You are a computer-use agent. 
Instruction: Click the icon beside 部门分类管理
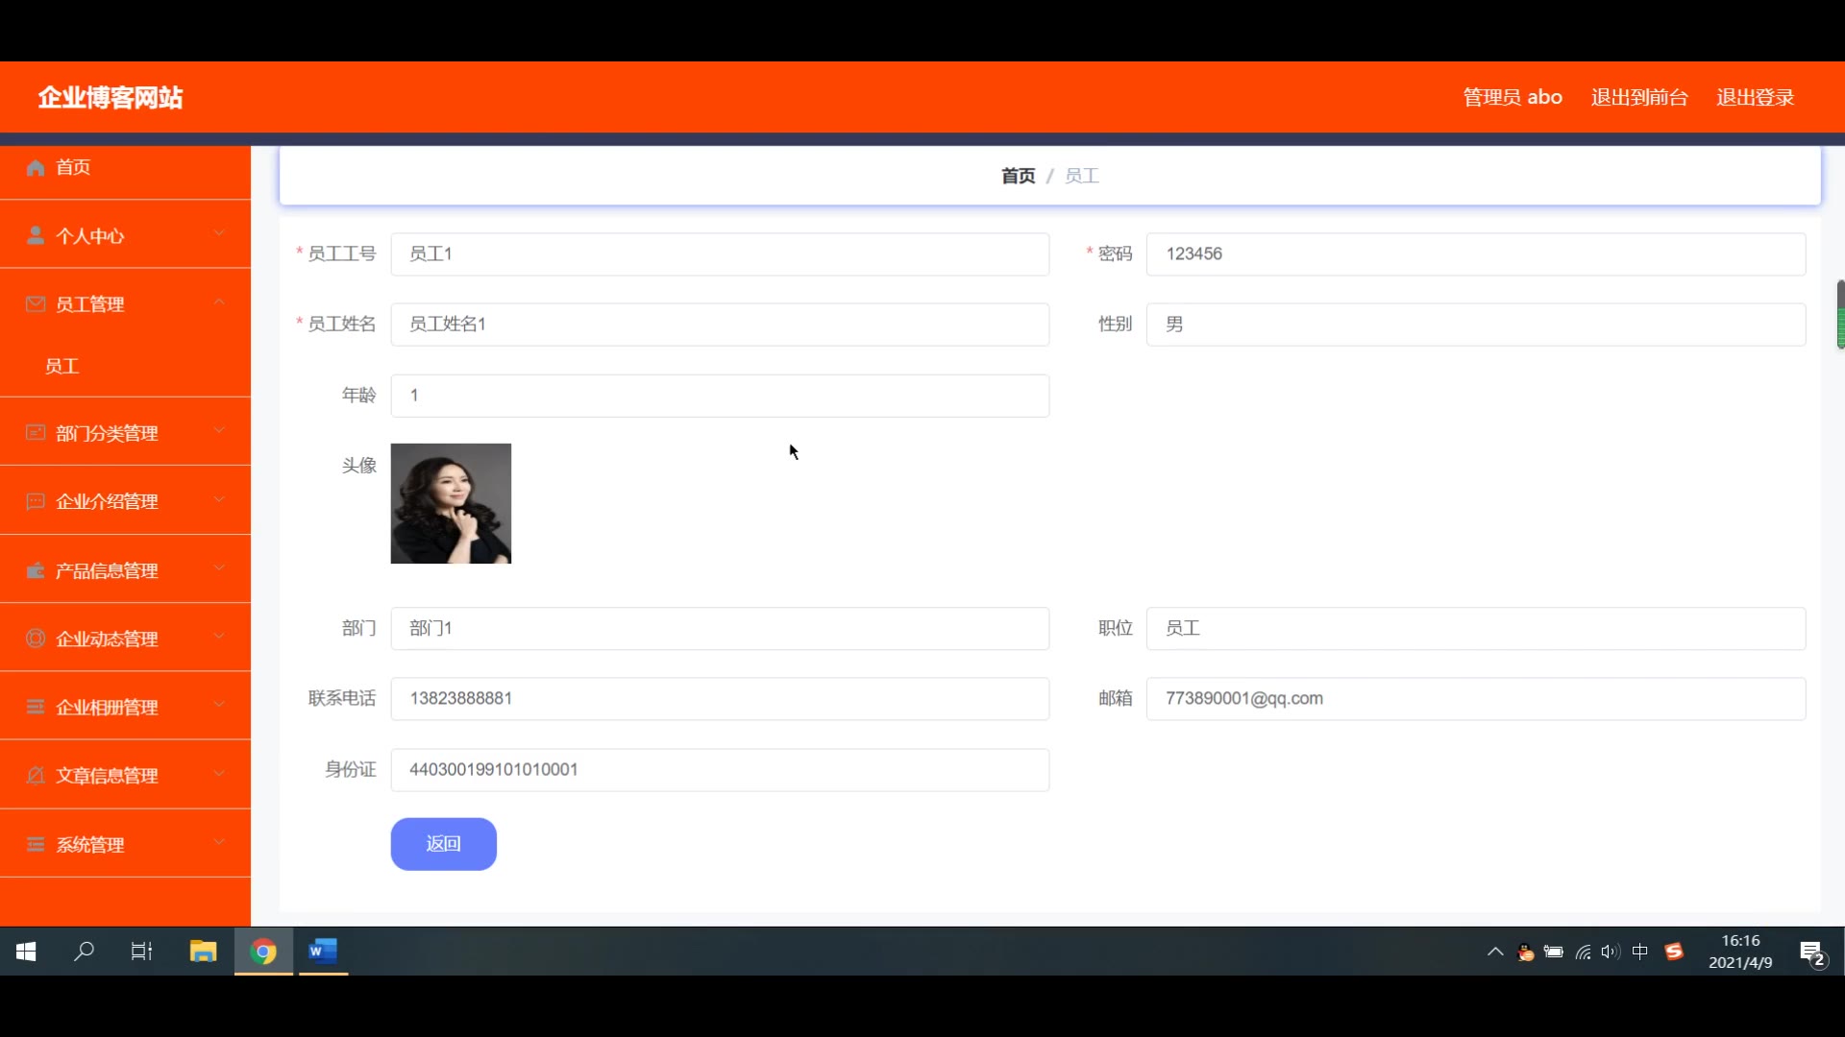[36, 433]
